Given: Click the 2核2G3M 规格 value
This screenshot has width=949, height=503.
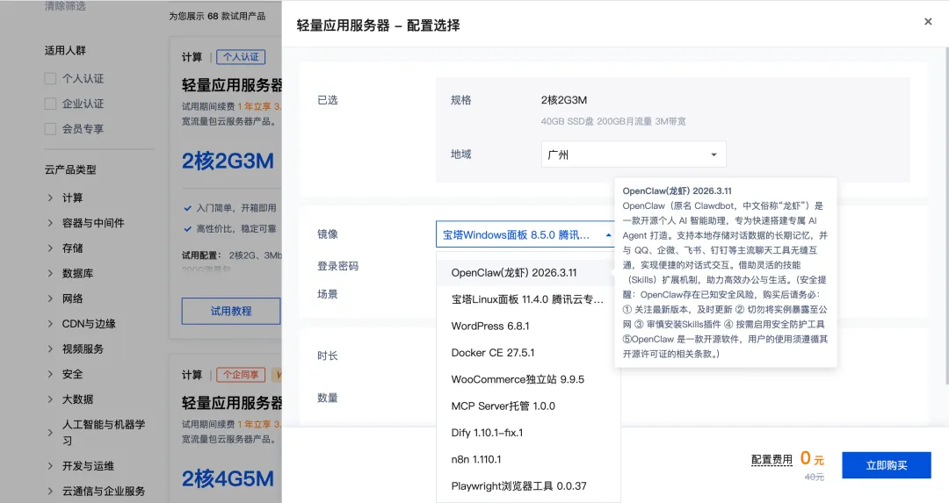Looking at the screenshot, I should [x=564, y=100].
